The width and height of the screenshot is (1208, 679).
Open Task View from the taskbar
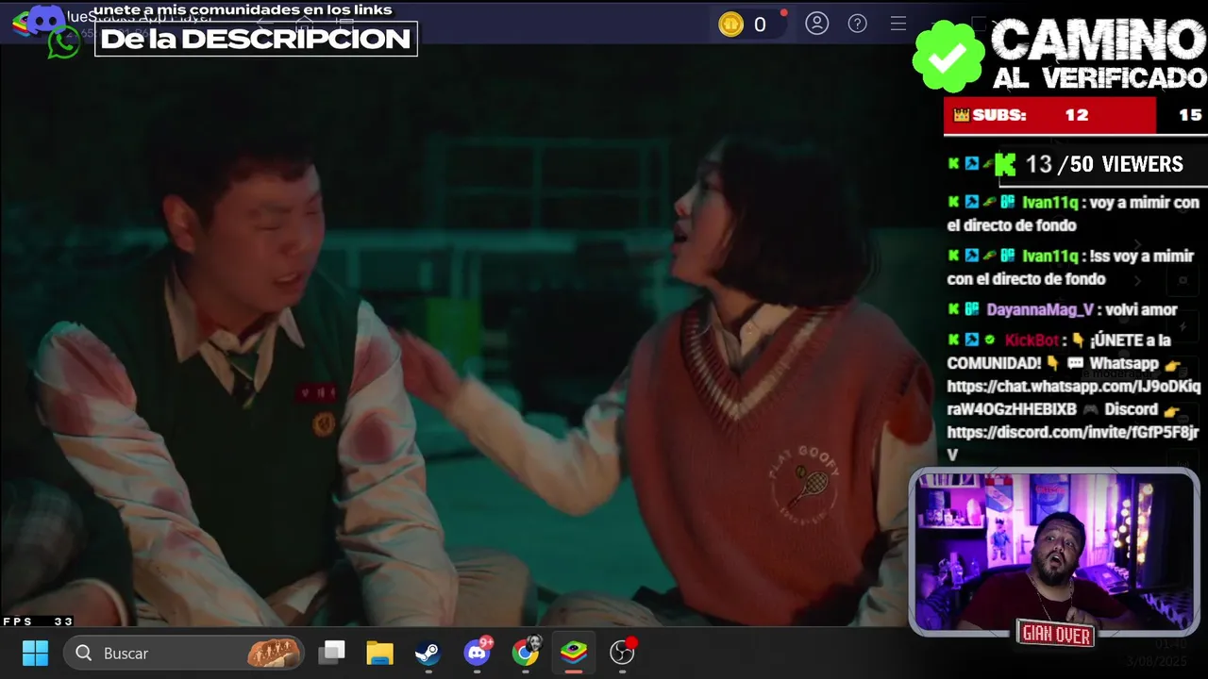[331, 653]
